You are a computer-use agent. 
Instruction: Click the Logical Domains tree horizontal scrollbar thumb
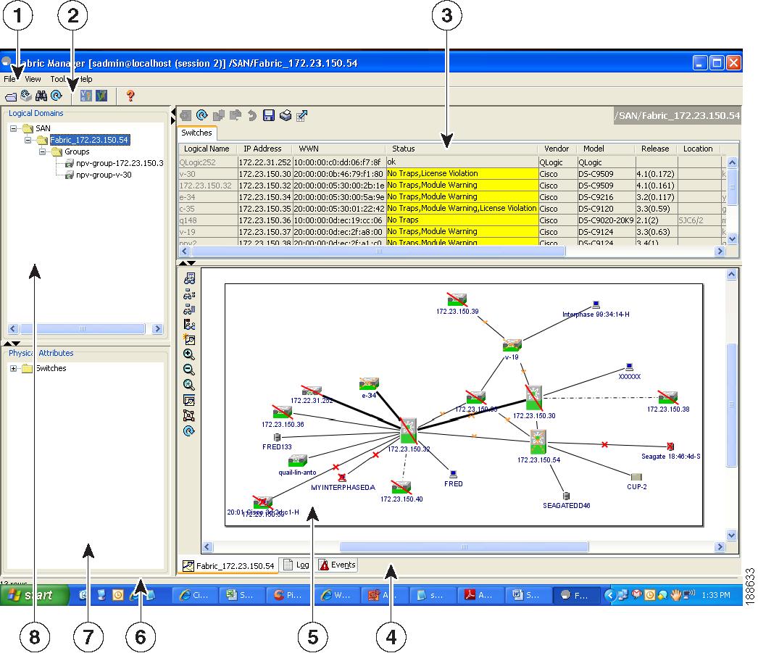(x=83, y=329)
